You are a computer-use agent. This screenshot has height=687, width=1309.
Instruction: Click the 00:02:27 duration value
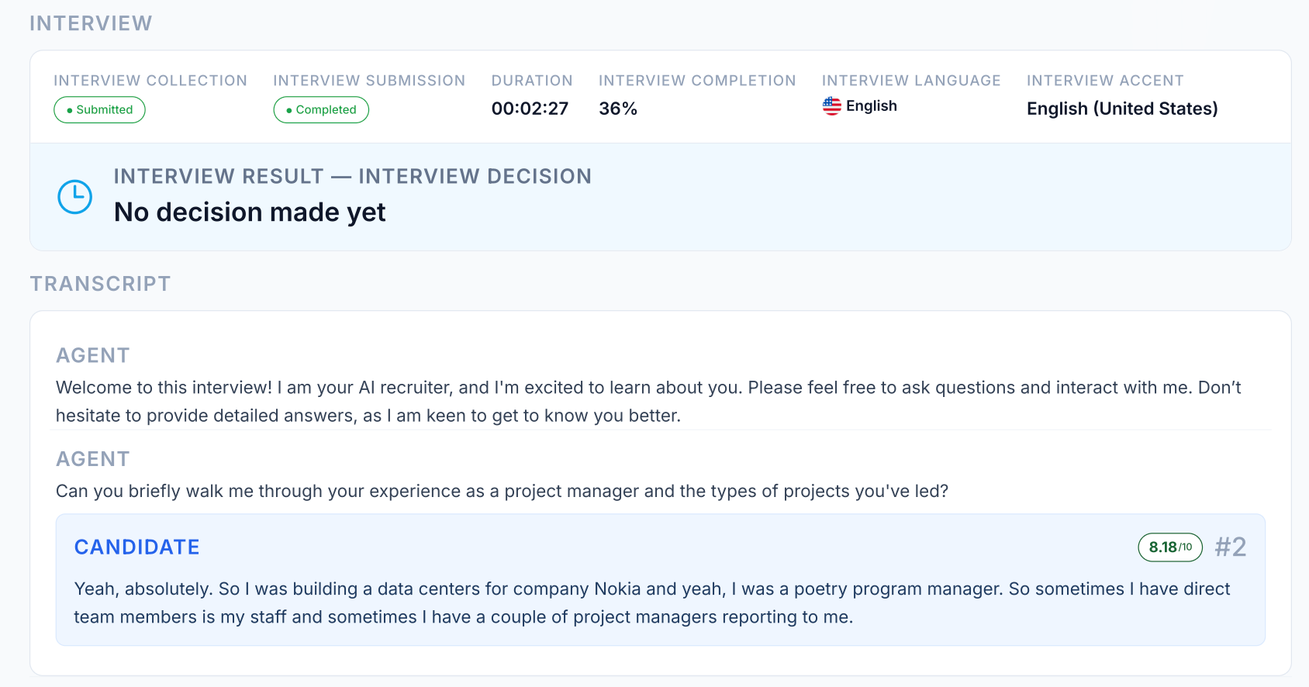(530, 109)
